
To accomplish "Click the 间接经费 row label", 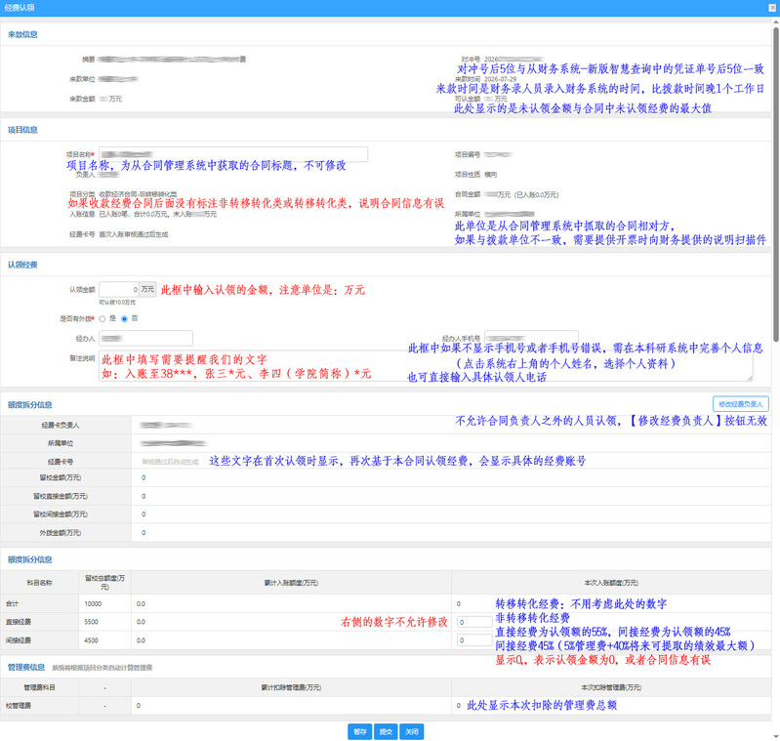I will 19,640.
